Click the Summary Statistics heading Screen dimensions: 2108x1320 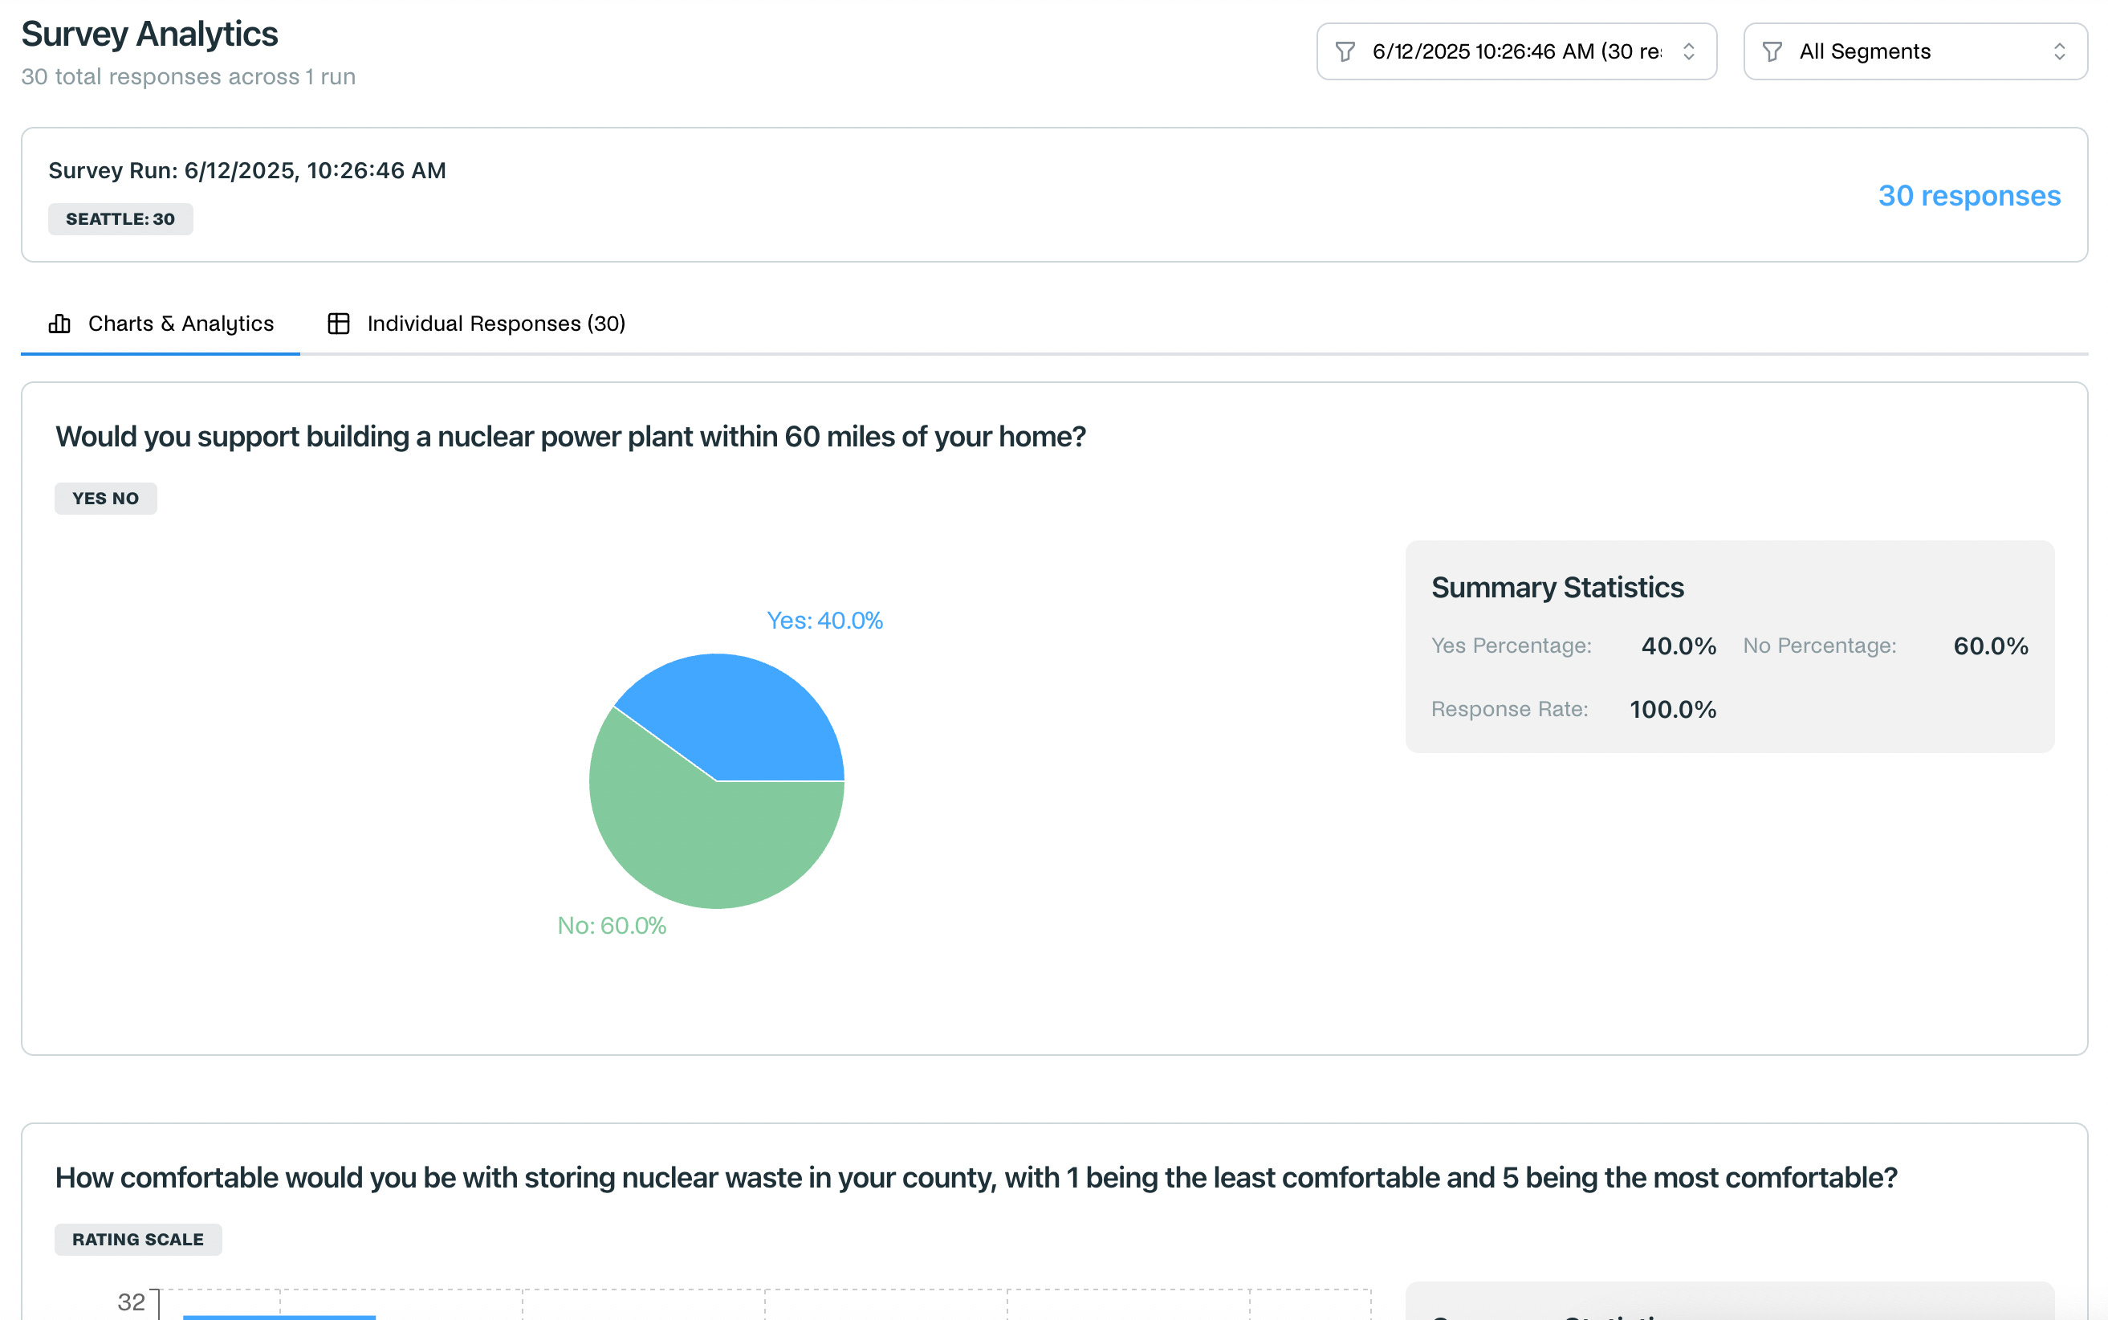point(1557,588)
